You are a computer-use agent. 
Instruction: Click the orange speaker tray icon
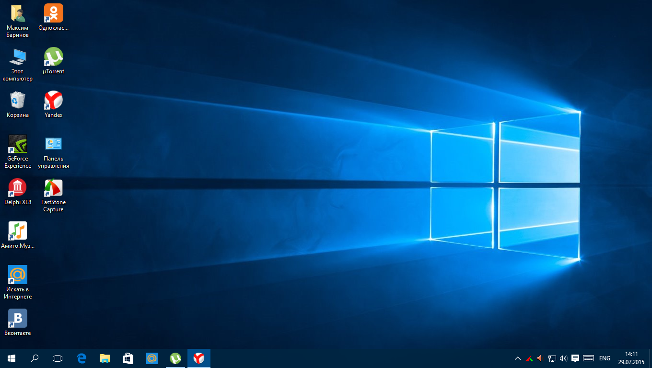540,358
